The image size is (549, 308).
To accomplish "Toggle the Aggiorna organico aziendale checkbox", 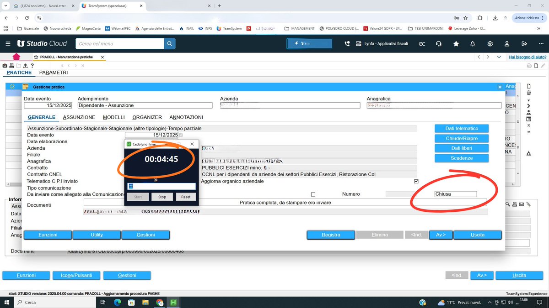I will (x=416, y=181).
